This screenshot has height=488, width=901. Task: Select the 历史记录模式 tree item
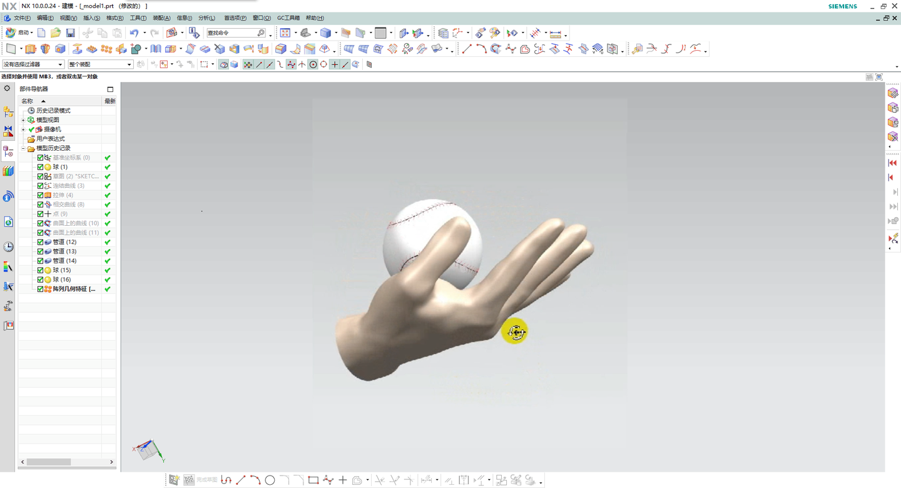click(x=53, y=111)
